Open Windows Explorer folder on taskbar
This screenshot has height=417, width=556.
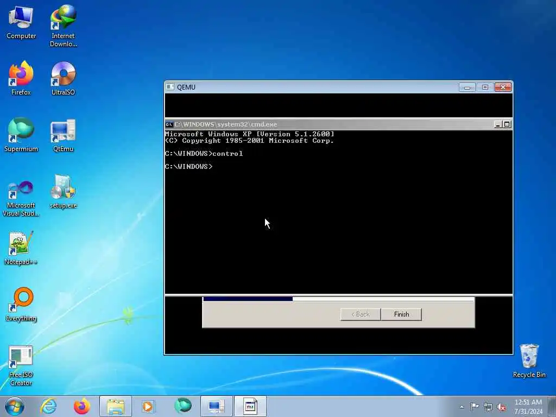tap(116, 406)
